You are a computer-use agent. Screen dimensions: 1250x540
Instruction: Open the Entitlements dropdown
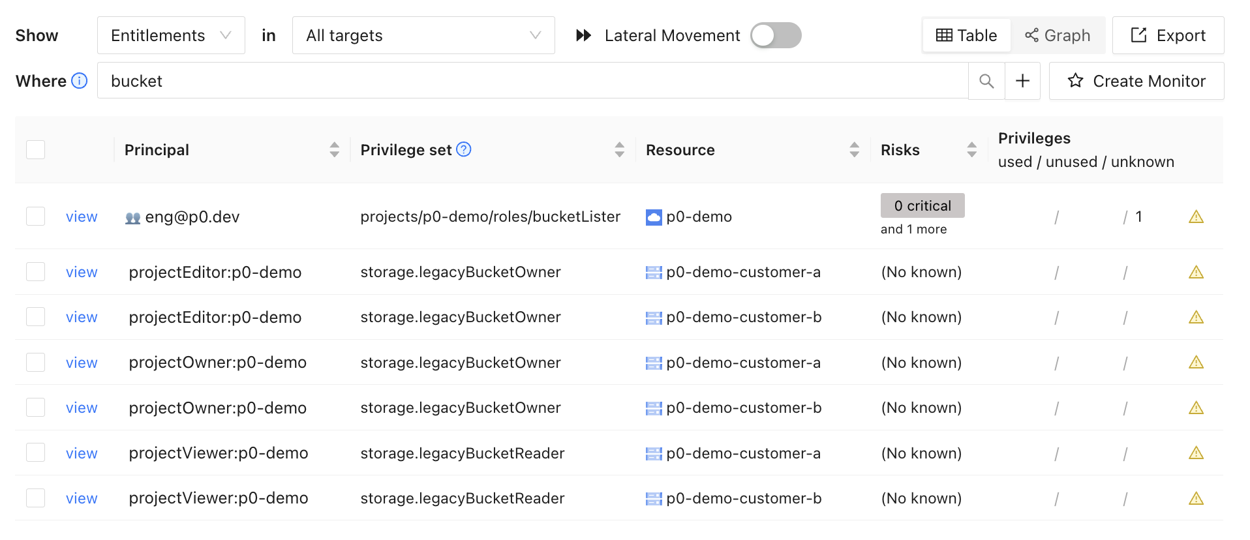click(x=171, y=35)
